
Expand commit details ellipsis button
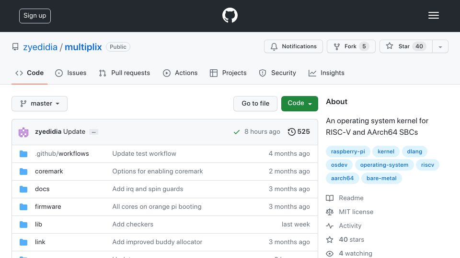point(93,132)
